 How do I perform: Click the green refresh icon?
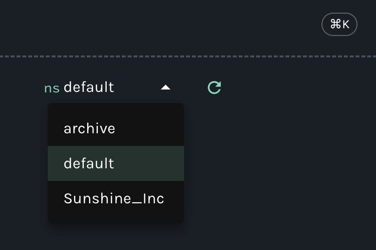point(214,88)
